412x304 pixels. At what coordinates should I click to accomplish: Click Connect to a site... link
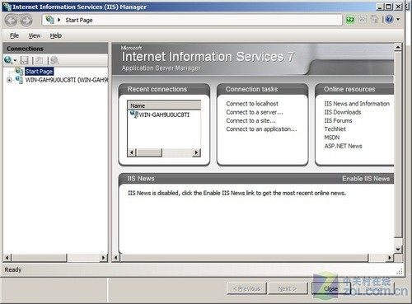point(250,120)
